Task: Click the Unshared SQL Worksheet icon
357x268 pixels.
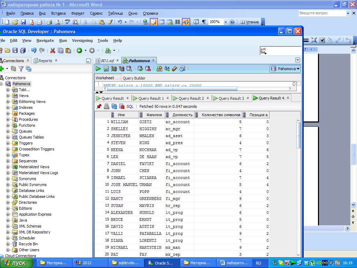Action: pyautogui.click(x=159, y=69)
